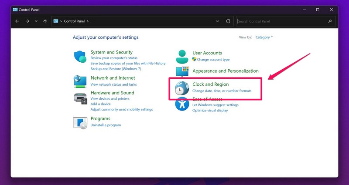Open Uninstall a program link
This screenshot has height=185, width=349.
click(x=106, y=125)
